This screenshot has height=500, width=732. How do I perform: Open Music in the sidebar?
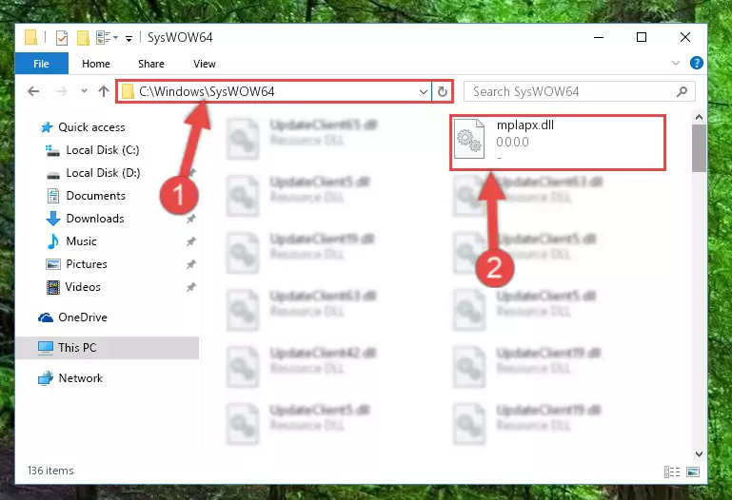(82, 241)
